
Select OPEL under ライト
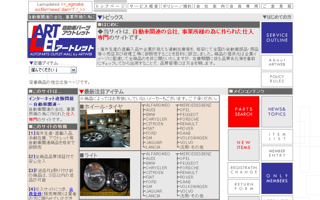coord(185,159)
